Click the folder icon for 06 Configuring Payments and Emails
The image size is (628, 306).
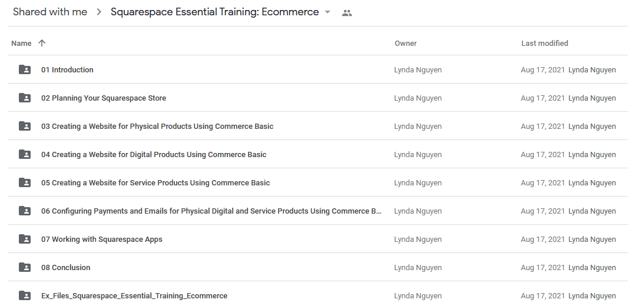(x=24, y=211)
